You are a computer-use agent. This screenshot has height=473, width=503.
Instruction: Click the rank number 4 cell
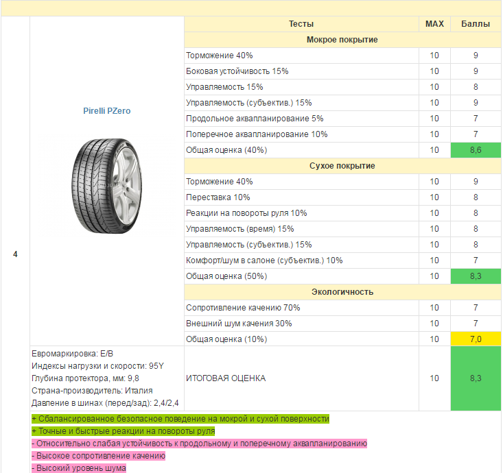(x=15, y=254)
